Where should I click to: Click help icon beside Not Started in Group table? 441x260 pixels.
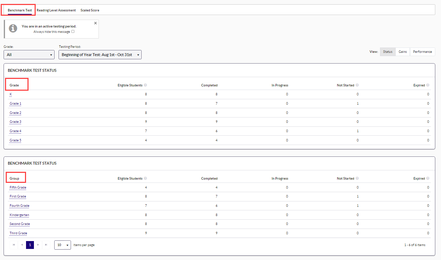tap(357, 179)
